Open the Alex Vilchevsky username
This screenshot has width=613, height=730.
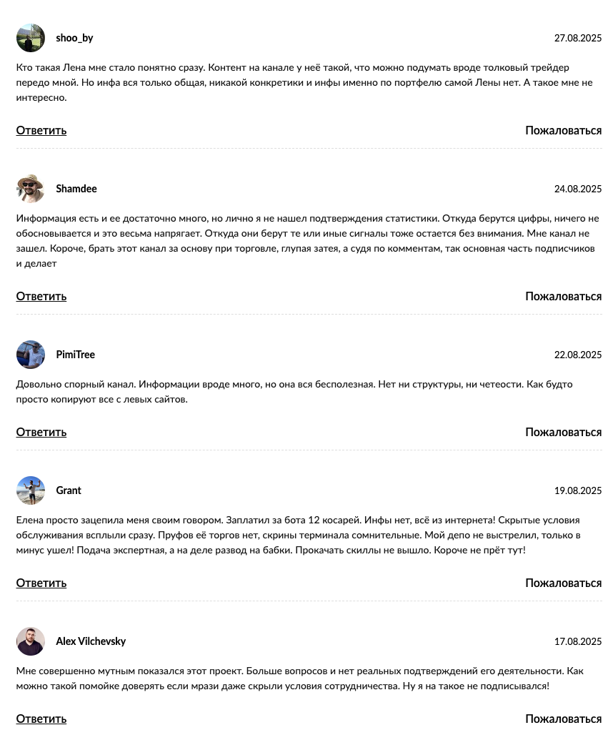[91, 641]
